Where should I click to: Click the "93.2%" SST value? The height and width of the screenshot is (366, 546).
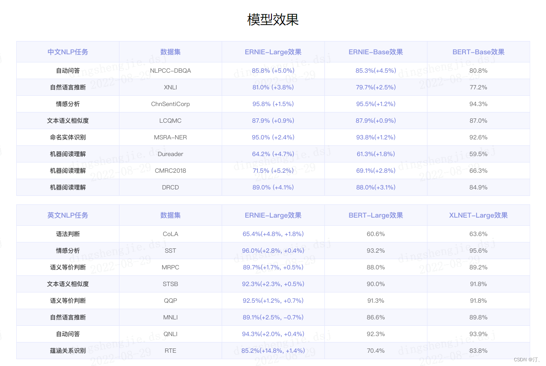coord(376,251)
